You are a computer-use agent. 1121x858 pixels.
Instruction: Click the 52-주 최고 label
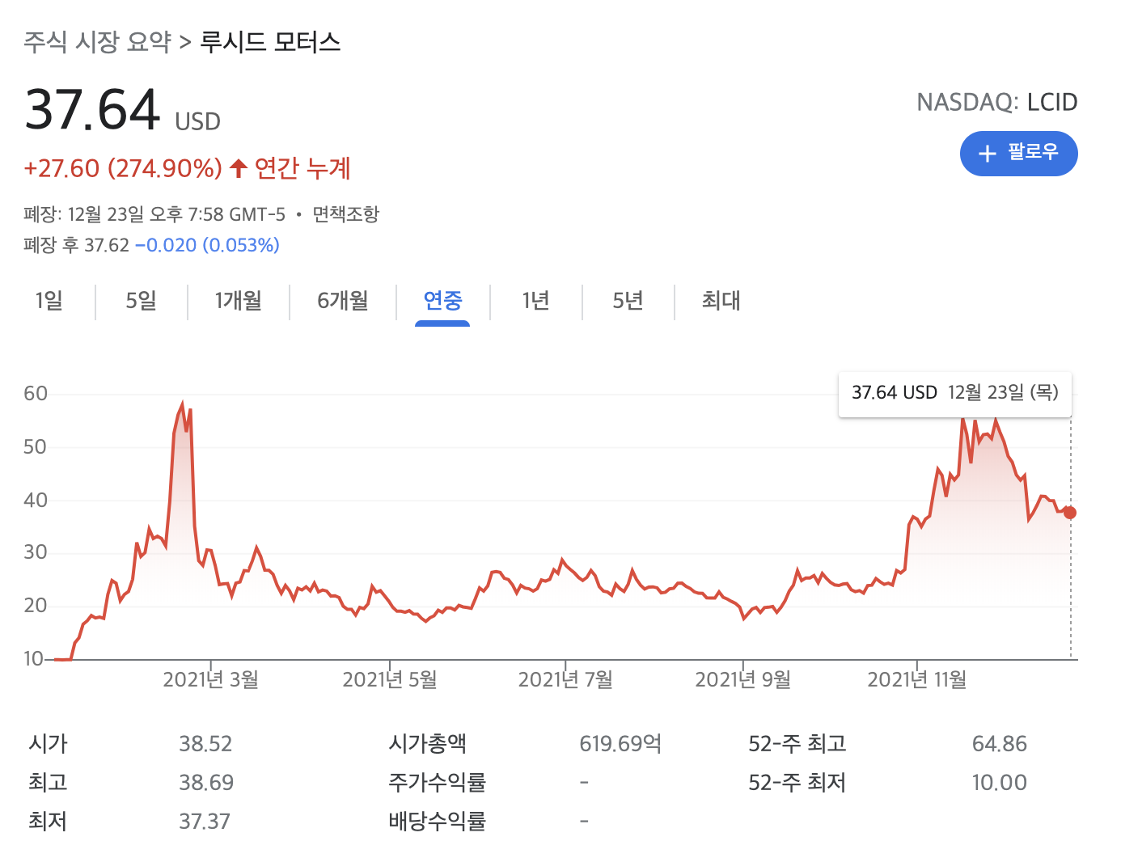click(x=797, y=744)
